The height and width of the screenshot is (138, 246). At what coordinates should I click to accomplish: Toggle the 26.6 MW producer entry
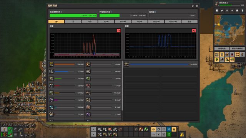pyautogui.click(x=161, y=64)
